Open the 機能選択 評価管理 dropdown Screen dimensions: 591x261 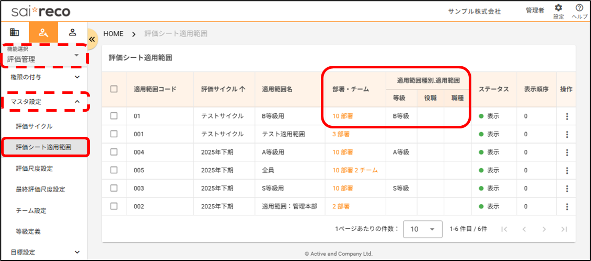(x=44, y=55)
